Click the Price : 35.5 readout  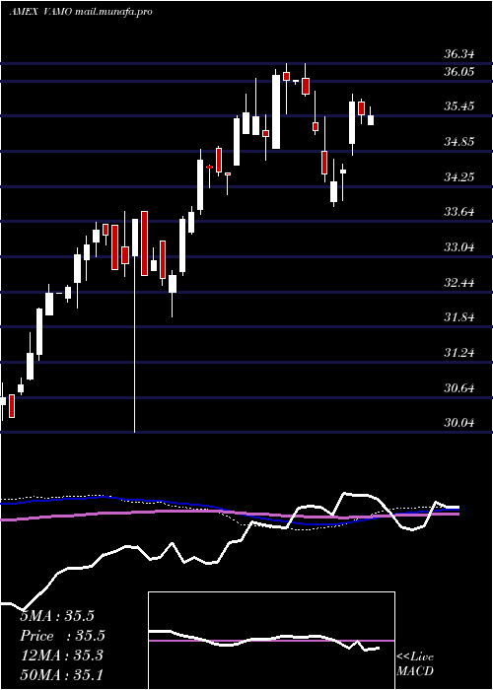[63, 636]
